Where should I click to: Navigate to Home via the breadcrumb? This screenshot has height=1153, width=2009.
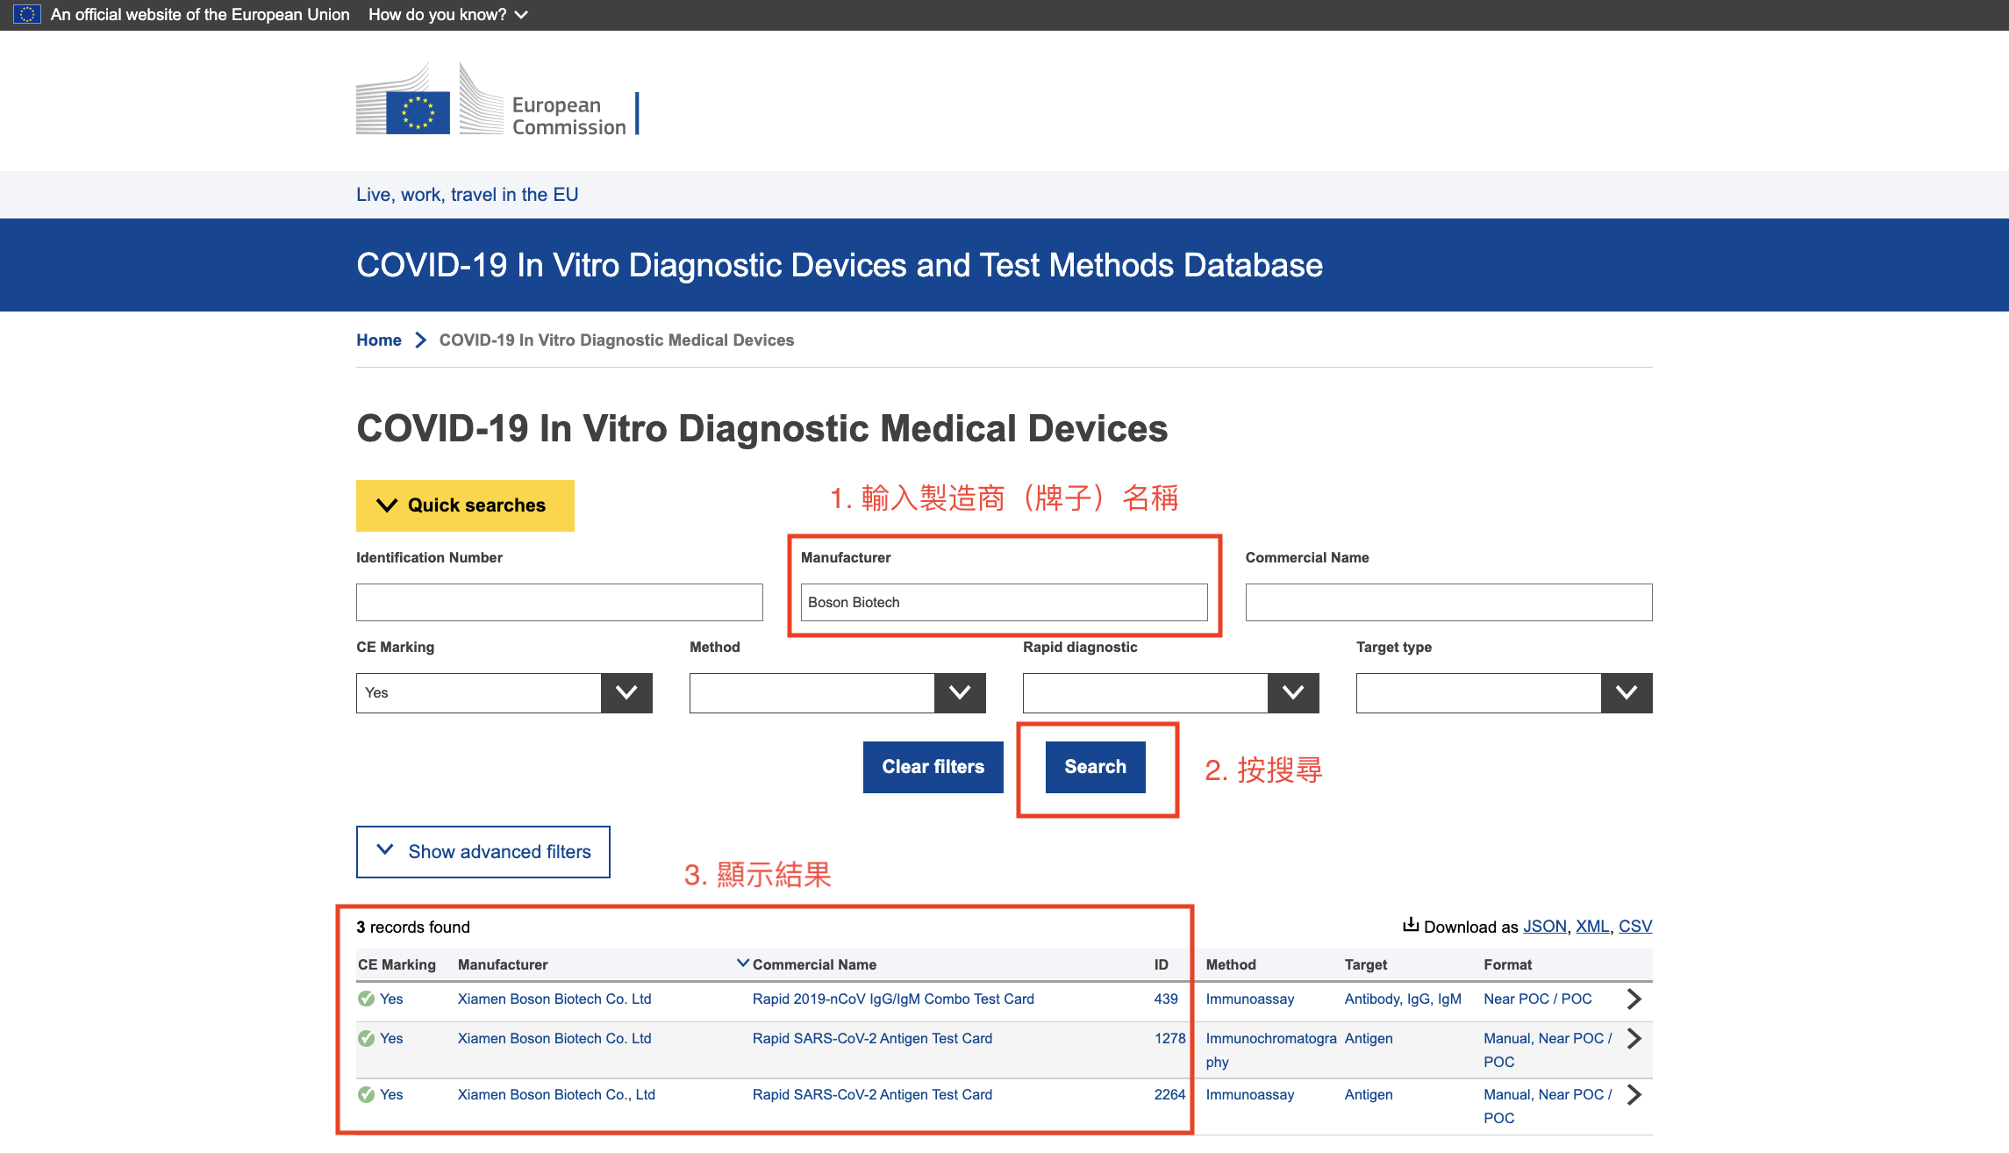point(378,340)
